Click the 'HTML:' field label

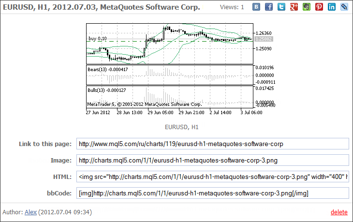tap(62, 177)
